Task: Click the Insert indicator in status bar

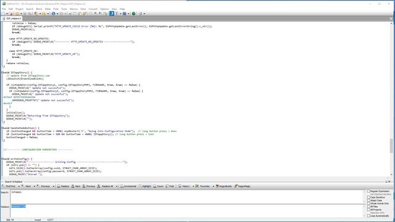Action: click(38, 220)
